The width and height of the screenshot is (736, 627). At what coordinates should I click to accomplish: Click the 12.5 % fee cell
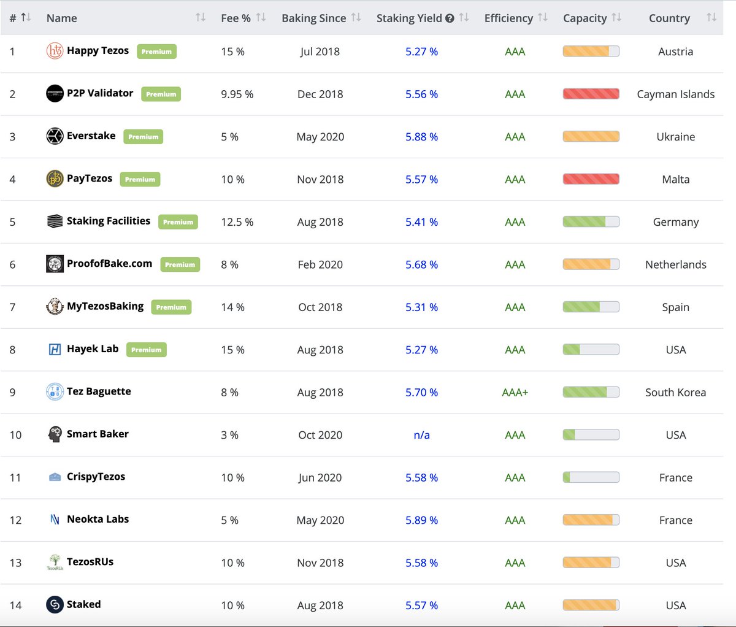click(x=237, y=222)
